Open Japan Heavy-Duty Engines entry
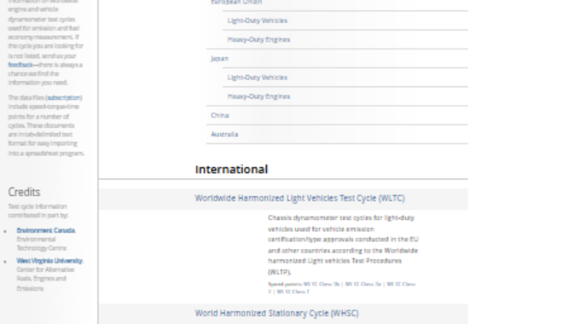The image size is (563, 324). 258,96
